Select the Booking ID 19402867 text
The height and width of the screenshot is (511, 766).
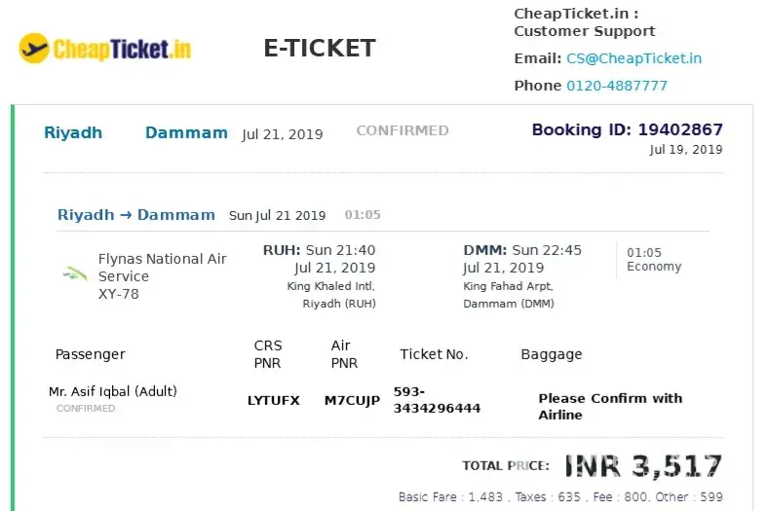click(x=627, y=129)
